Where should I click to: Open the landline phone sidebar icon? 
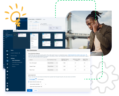pos(7,64)
